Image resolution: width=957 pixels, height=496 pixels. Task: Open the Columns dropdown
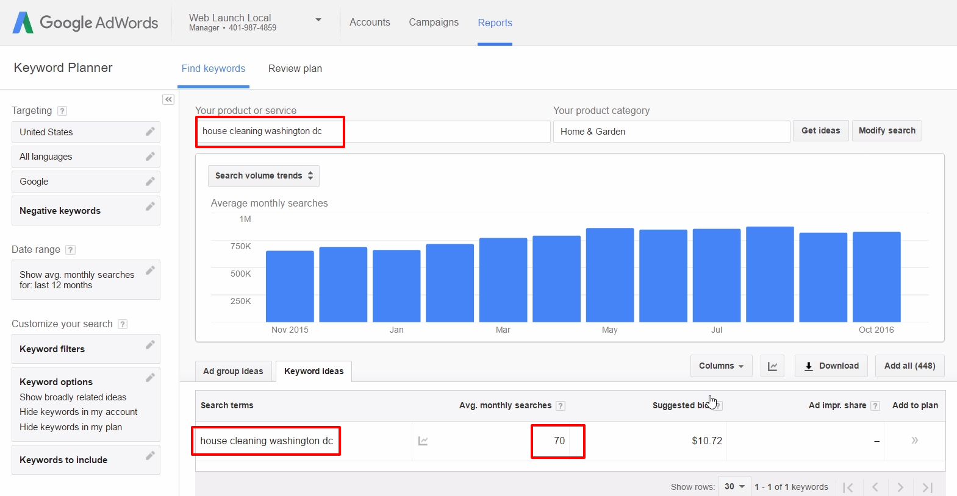click(x=722, y=366)
